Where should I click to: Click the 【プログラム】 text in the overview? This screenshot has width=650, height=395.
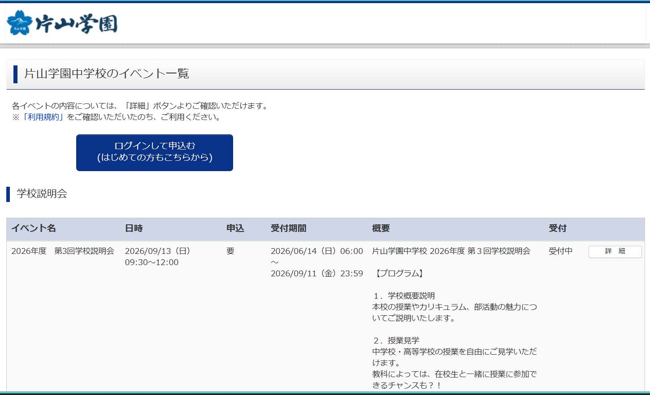coord(399,274)
